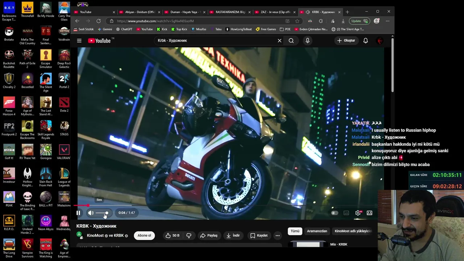Open a new browser tab
Screen dimensions: 464x261
tap(347, 12)
